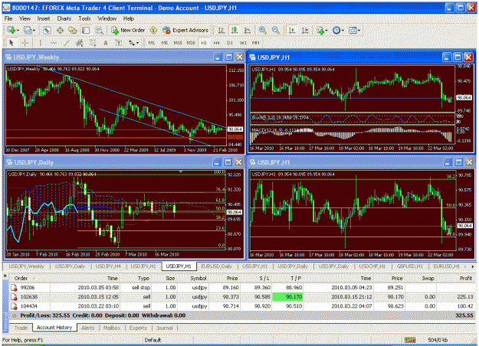Open the Indicators list dropdown

click(x=323, y=30)
